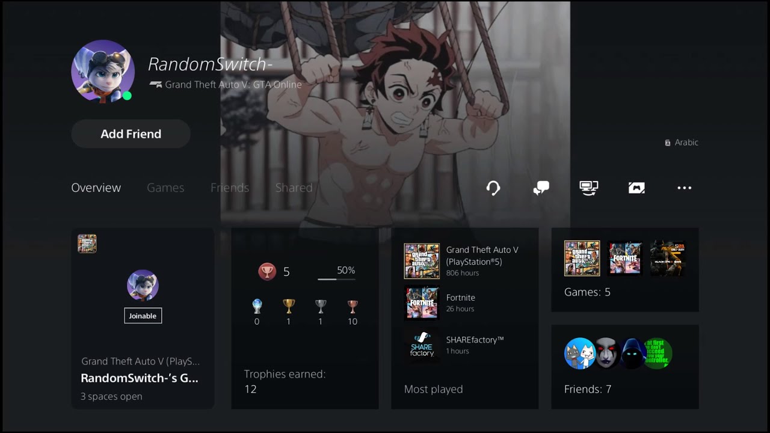This screenshot has height=433, width=770.
Task: Open the three-dot more options menu
Action: pyautogui.click(x=684, y=188)
